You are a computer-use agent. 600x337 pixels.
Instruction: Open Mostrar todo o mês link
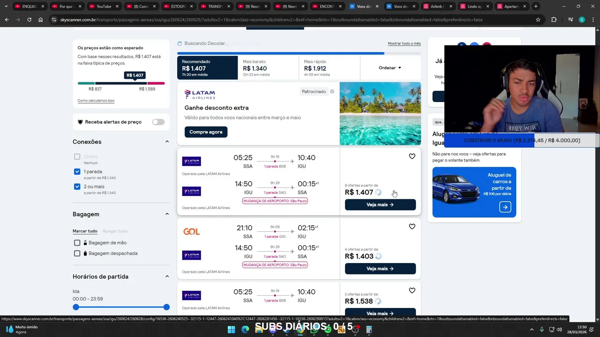[404, 44]
